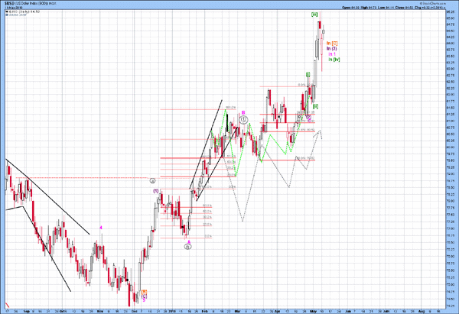This screenshot has width=459, height=314.
Task: Click the Open value in the header
Action: [x=353, y=7]
